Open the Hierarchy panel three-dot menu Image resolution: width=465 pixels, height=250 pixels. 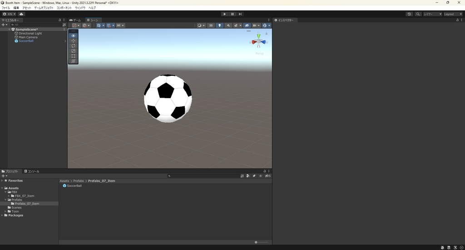64,20
